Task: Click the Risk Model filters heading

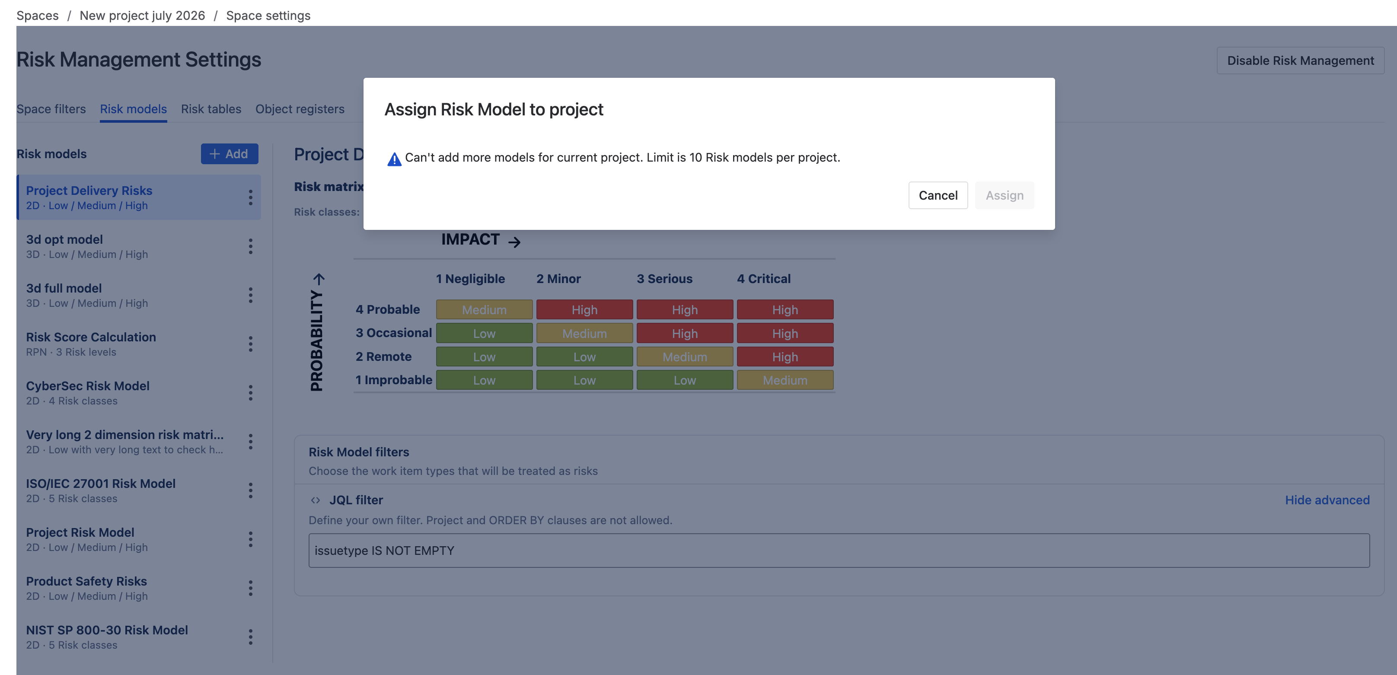Action: 359,452
